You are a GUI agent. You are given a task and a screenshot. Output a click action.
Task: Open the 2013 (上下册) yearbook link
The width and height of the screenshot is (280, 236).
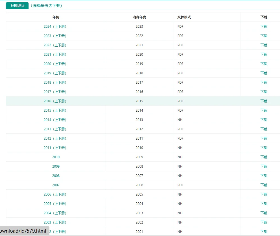(55, 129)
